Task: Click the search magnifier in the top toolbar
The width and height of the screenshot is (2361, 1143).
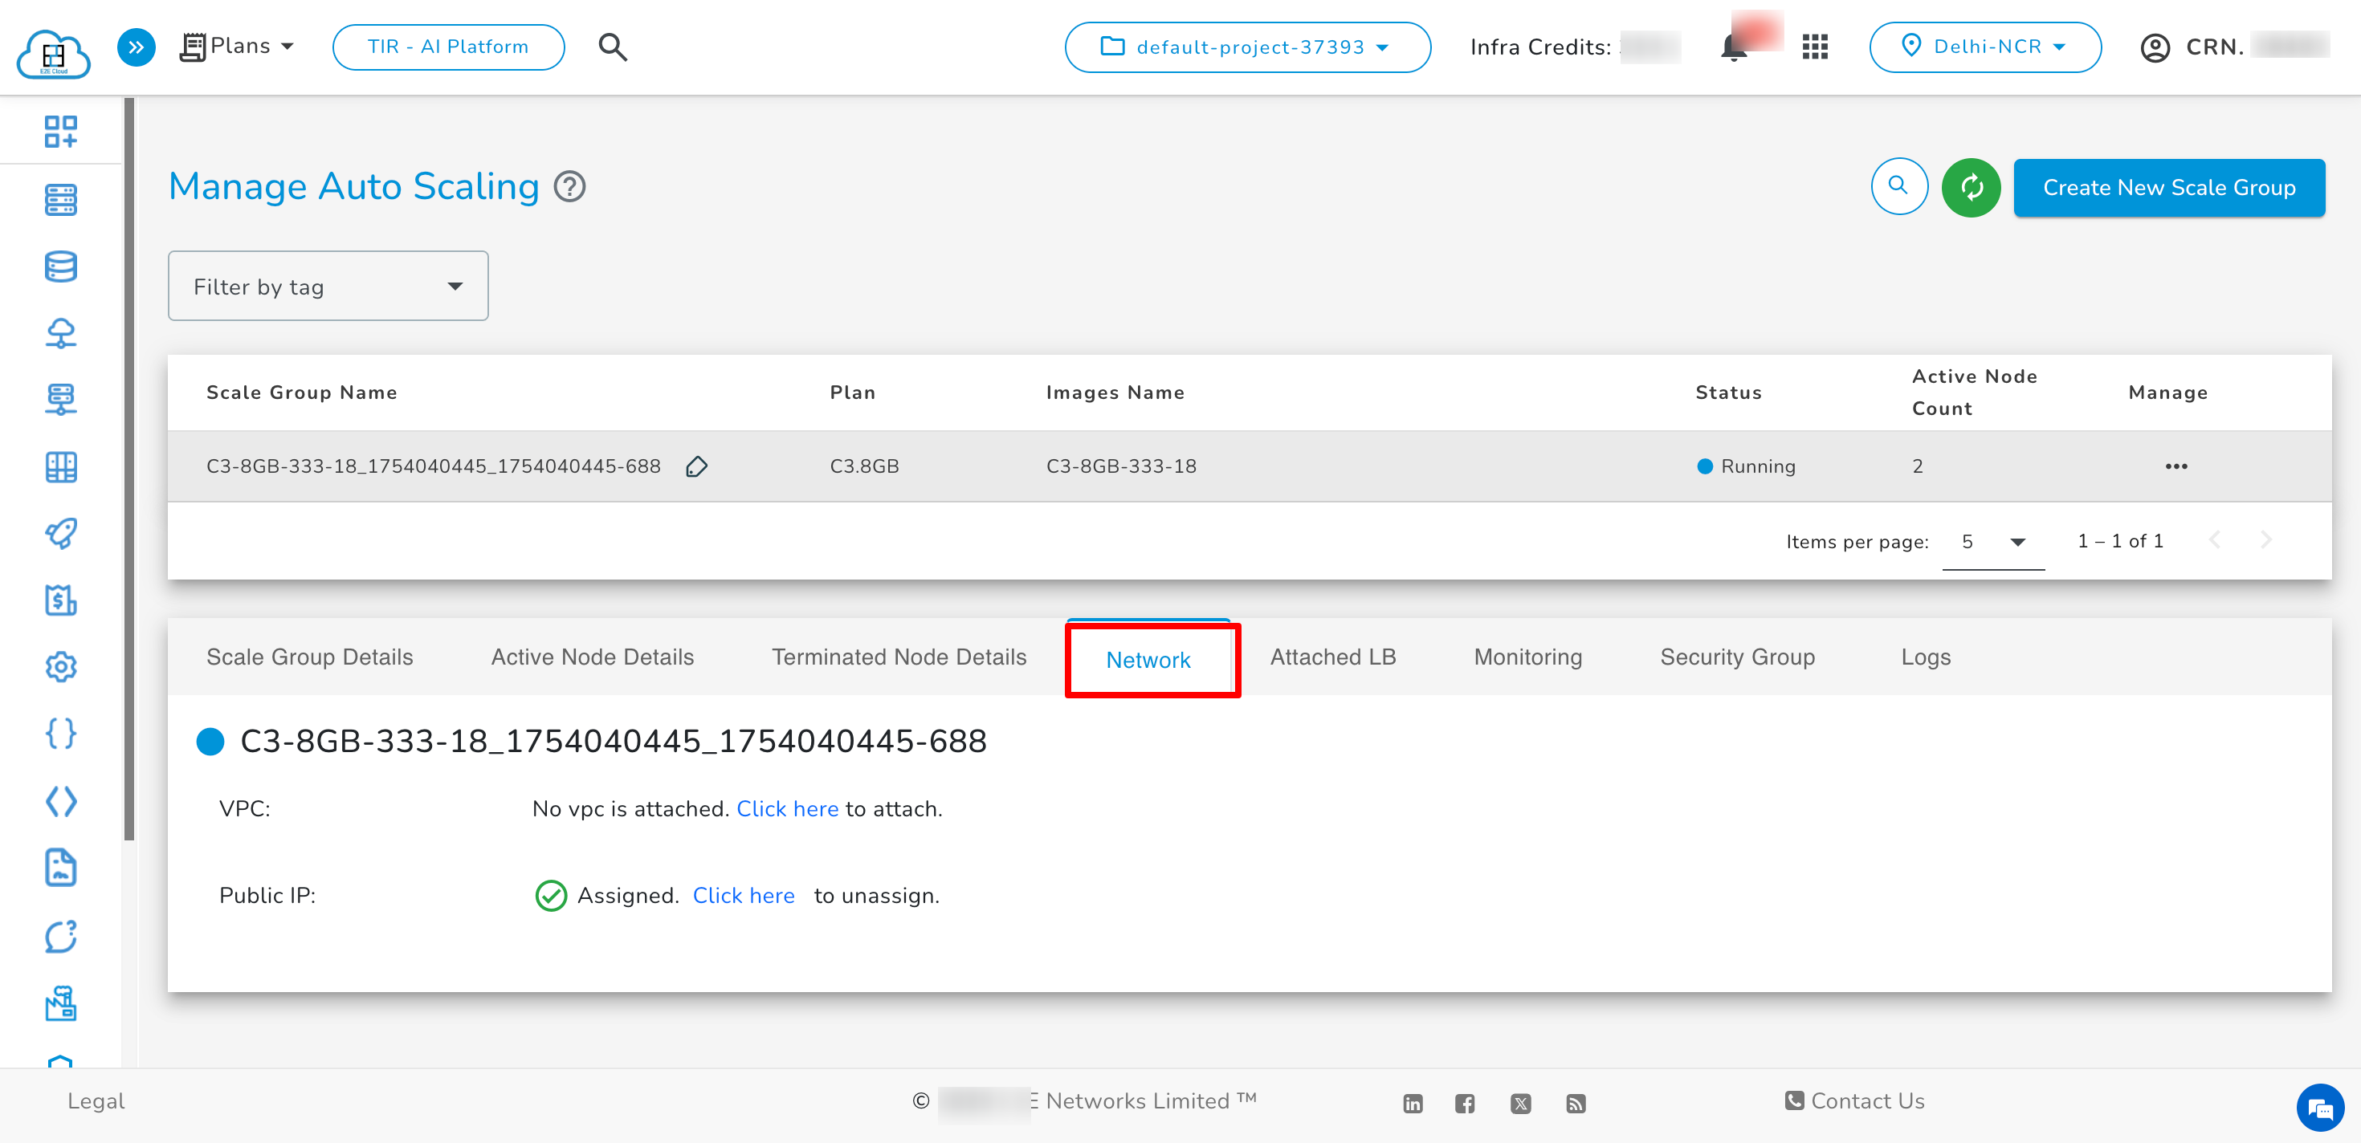Action: [x=612, y=47]
